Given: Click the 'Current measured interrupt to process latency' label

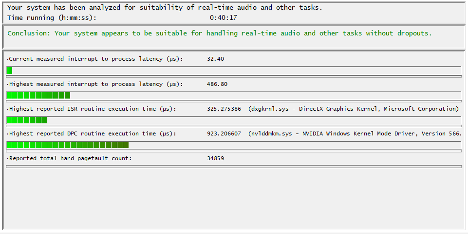Looking at the screenshot, I should coord(95,59).
